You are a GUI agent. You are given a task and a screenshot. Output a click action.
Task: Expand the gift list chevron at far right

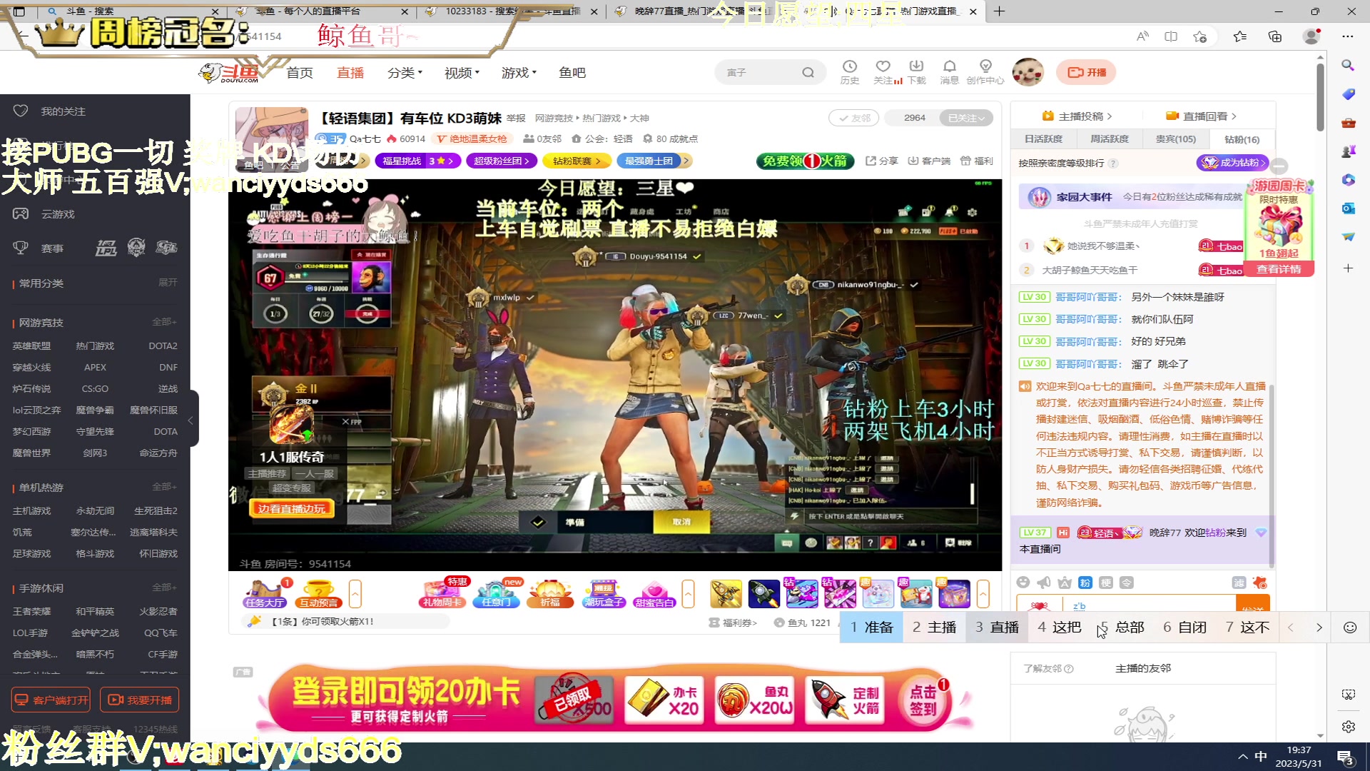click(983, 594)
